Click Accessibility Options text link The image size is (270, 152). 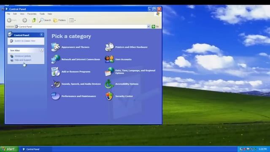(x=127, y=84)
